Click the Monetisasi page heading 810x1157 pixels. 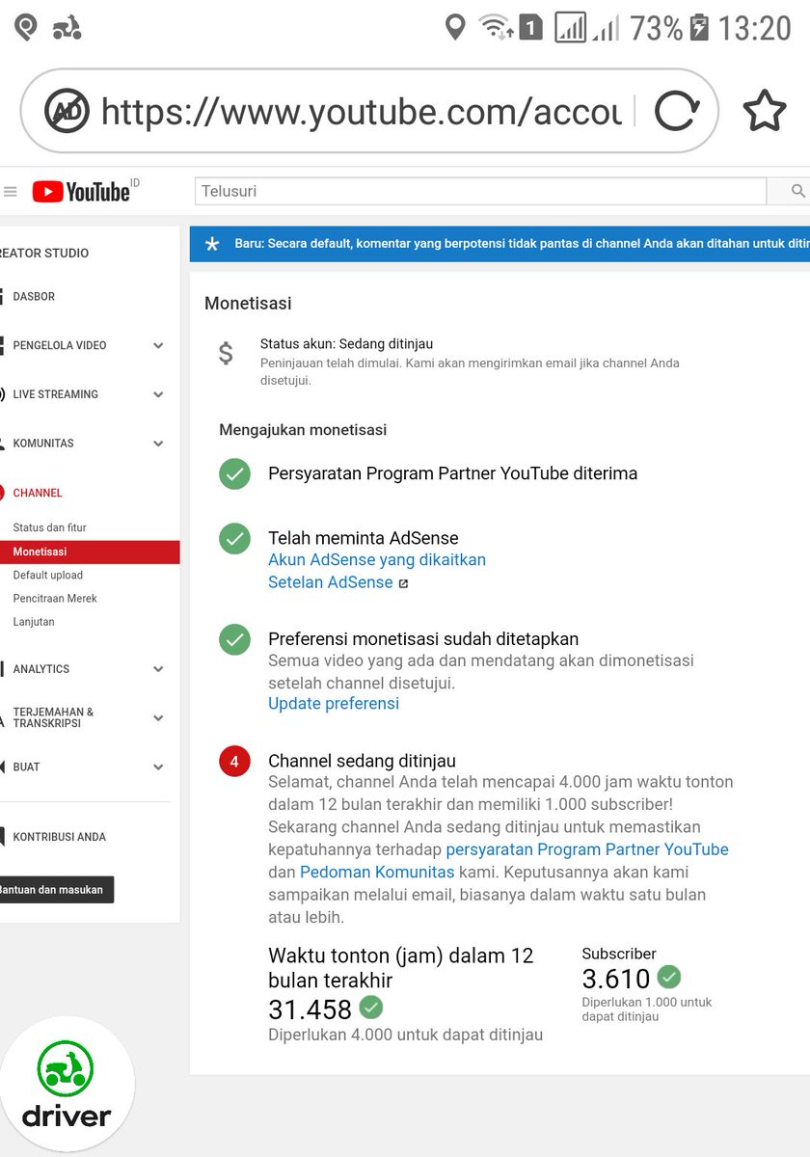(248, 304)
